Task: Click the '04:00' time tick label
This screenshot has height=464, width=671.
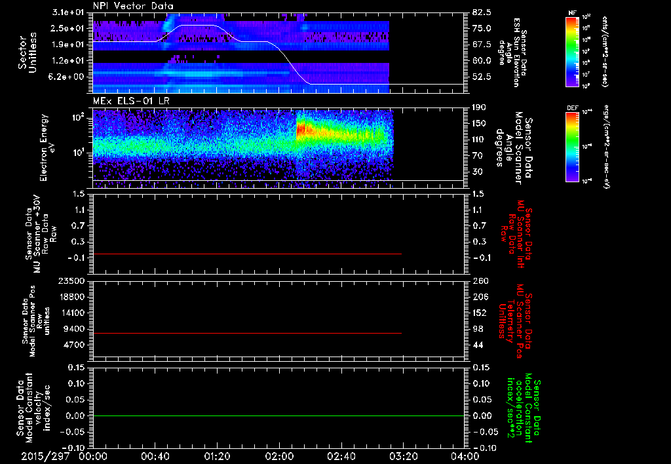Action: pyautogui.click(x=465, y=456)
